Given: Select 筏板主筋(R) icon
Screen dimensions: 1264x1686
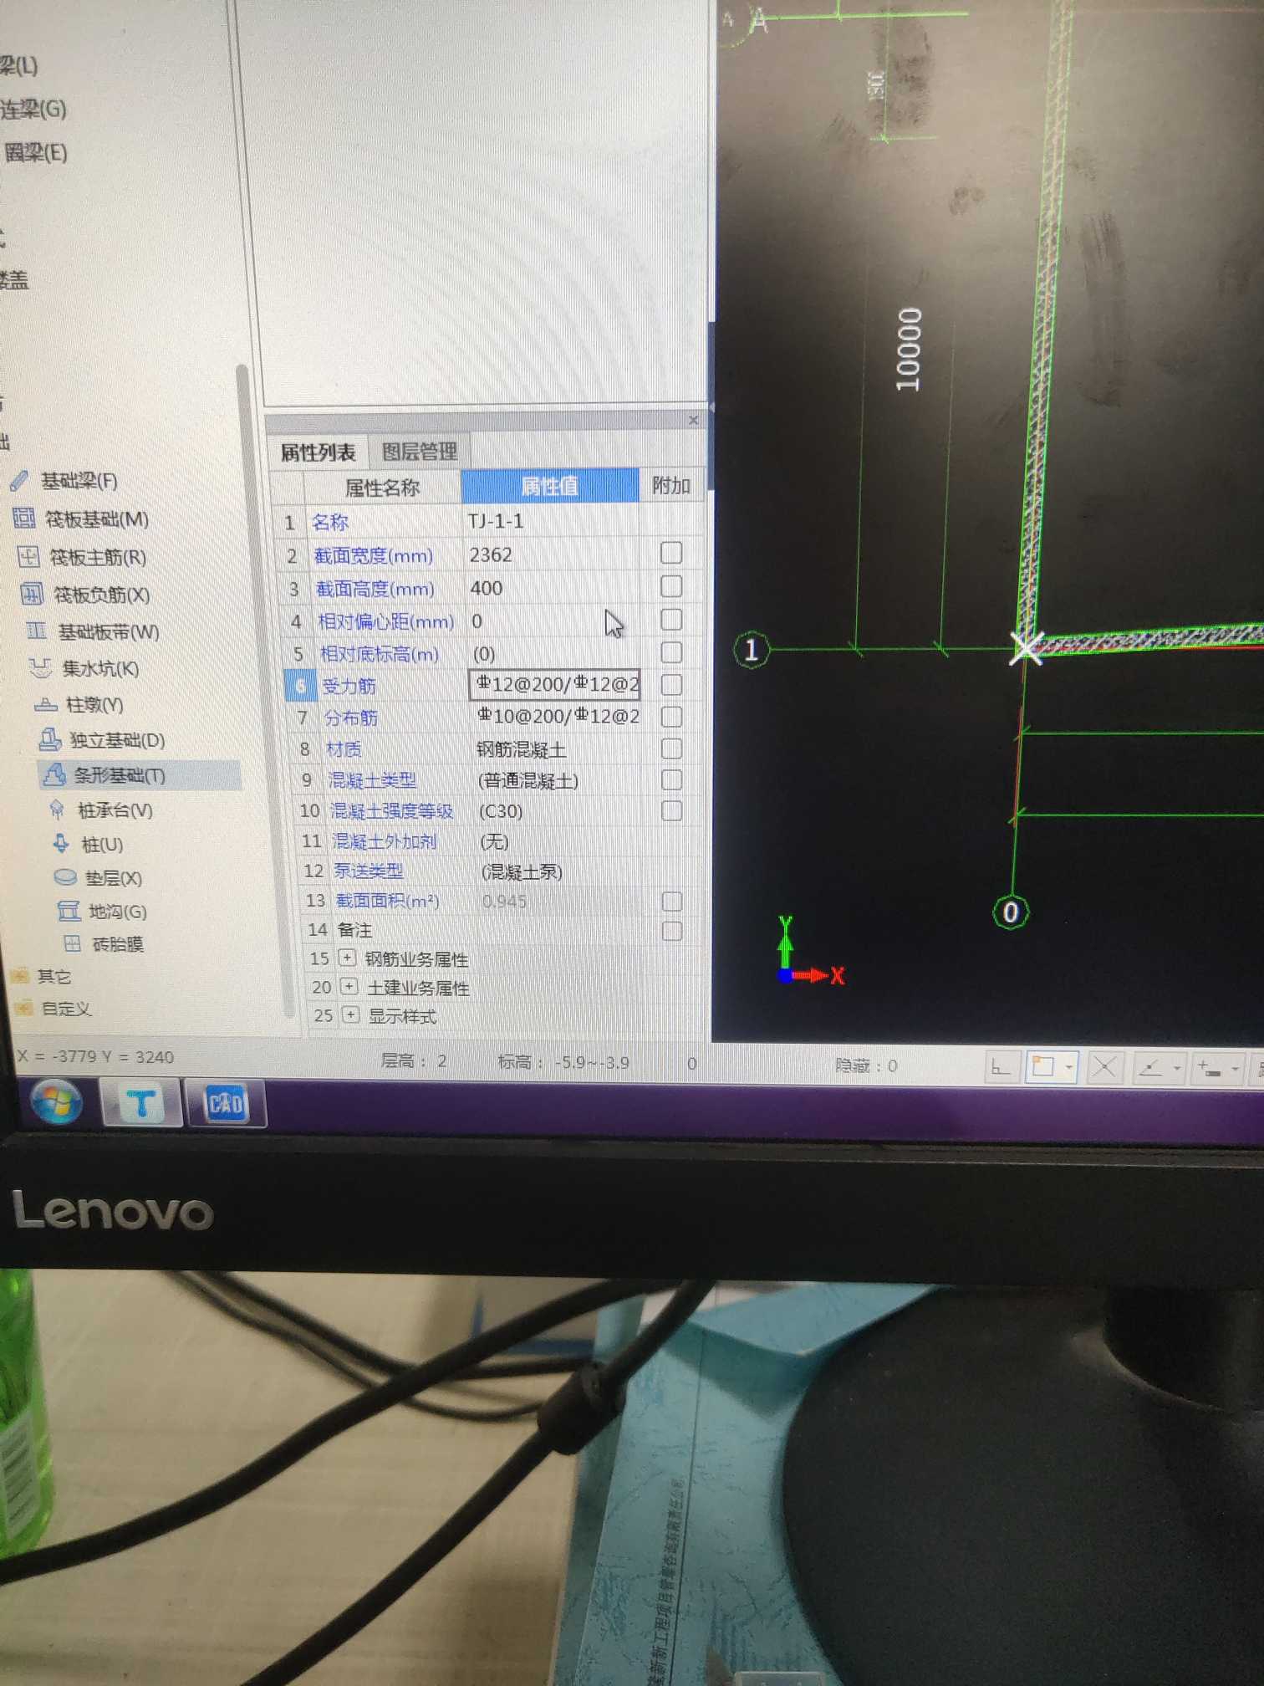Looking at the screenshot, I should [28, 555].
